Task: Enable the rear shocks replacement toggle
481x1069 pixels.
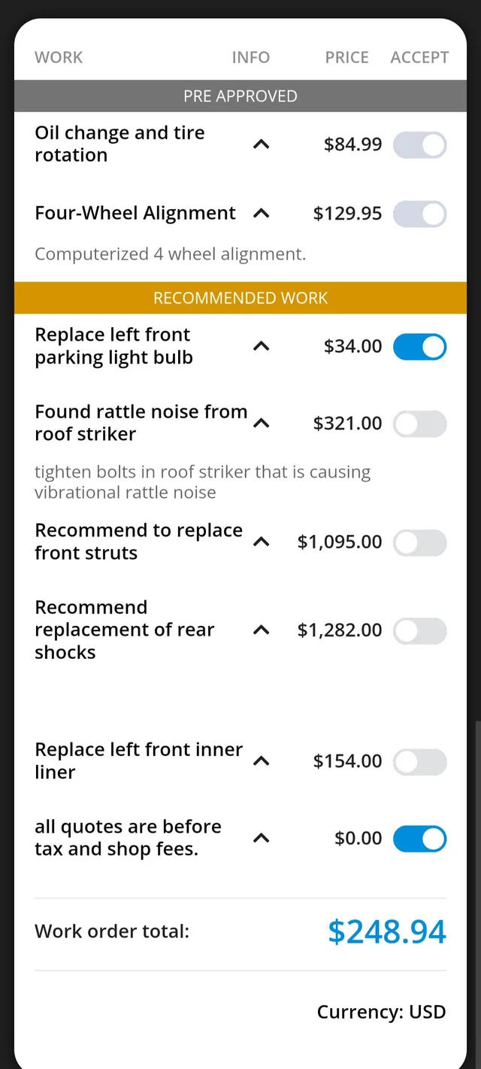Action: [419, 630]
